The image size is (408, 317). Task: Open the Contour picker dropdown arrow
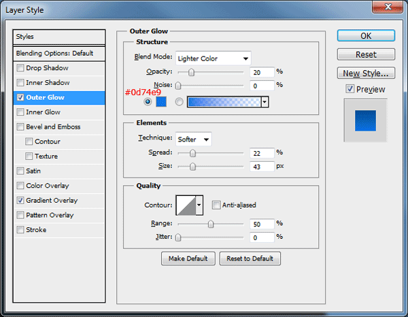tap(199, 205)
